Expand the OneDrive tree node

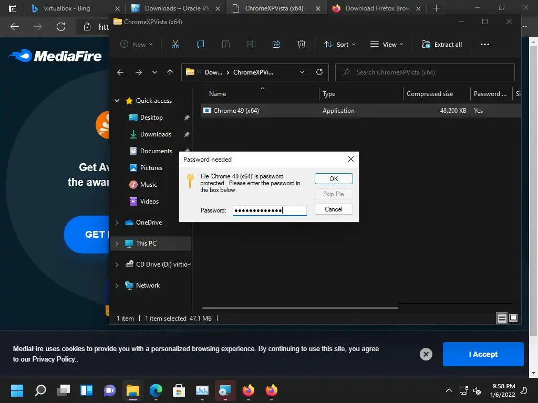(117, 222)
